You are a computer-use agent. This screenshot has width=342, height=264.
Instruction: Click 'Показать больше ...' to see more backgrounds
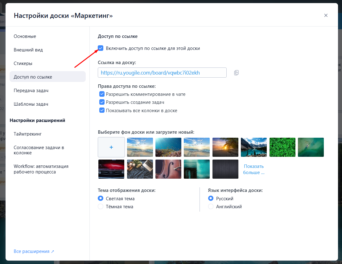pos(254,169)
